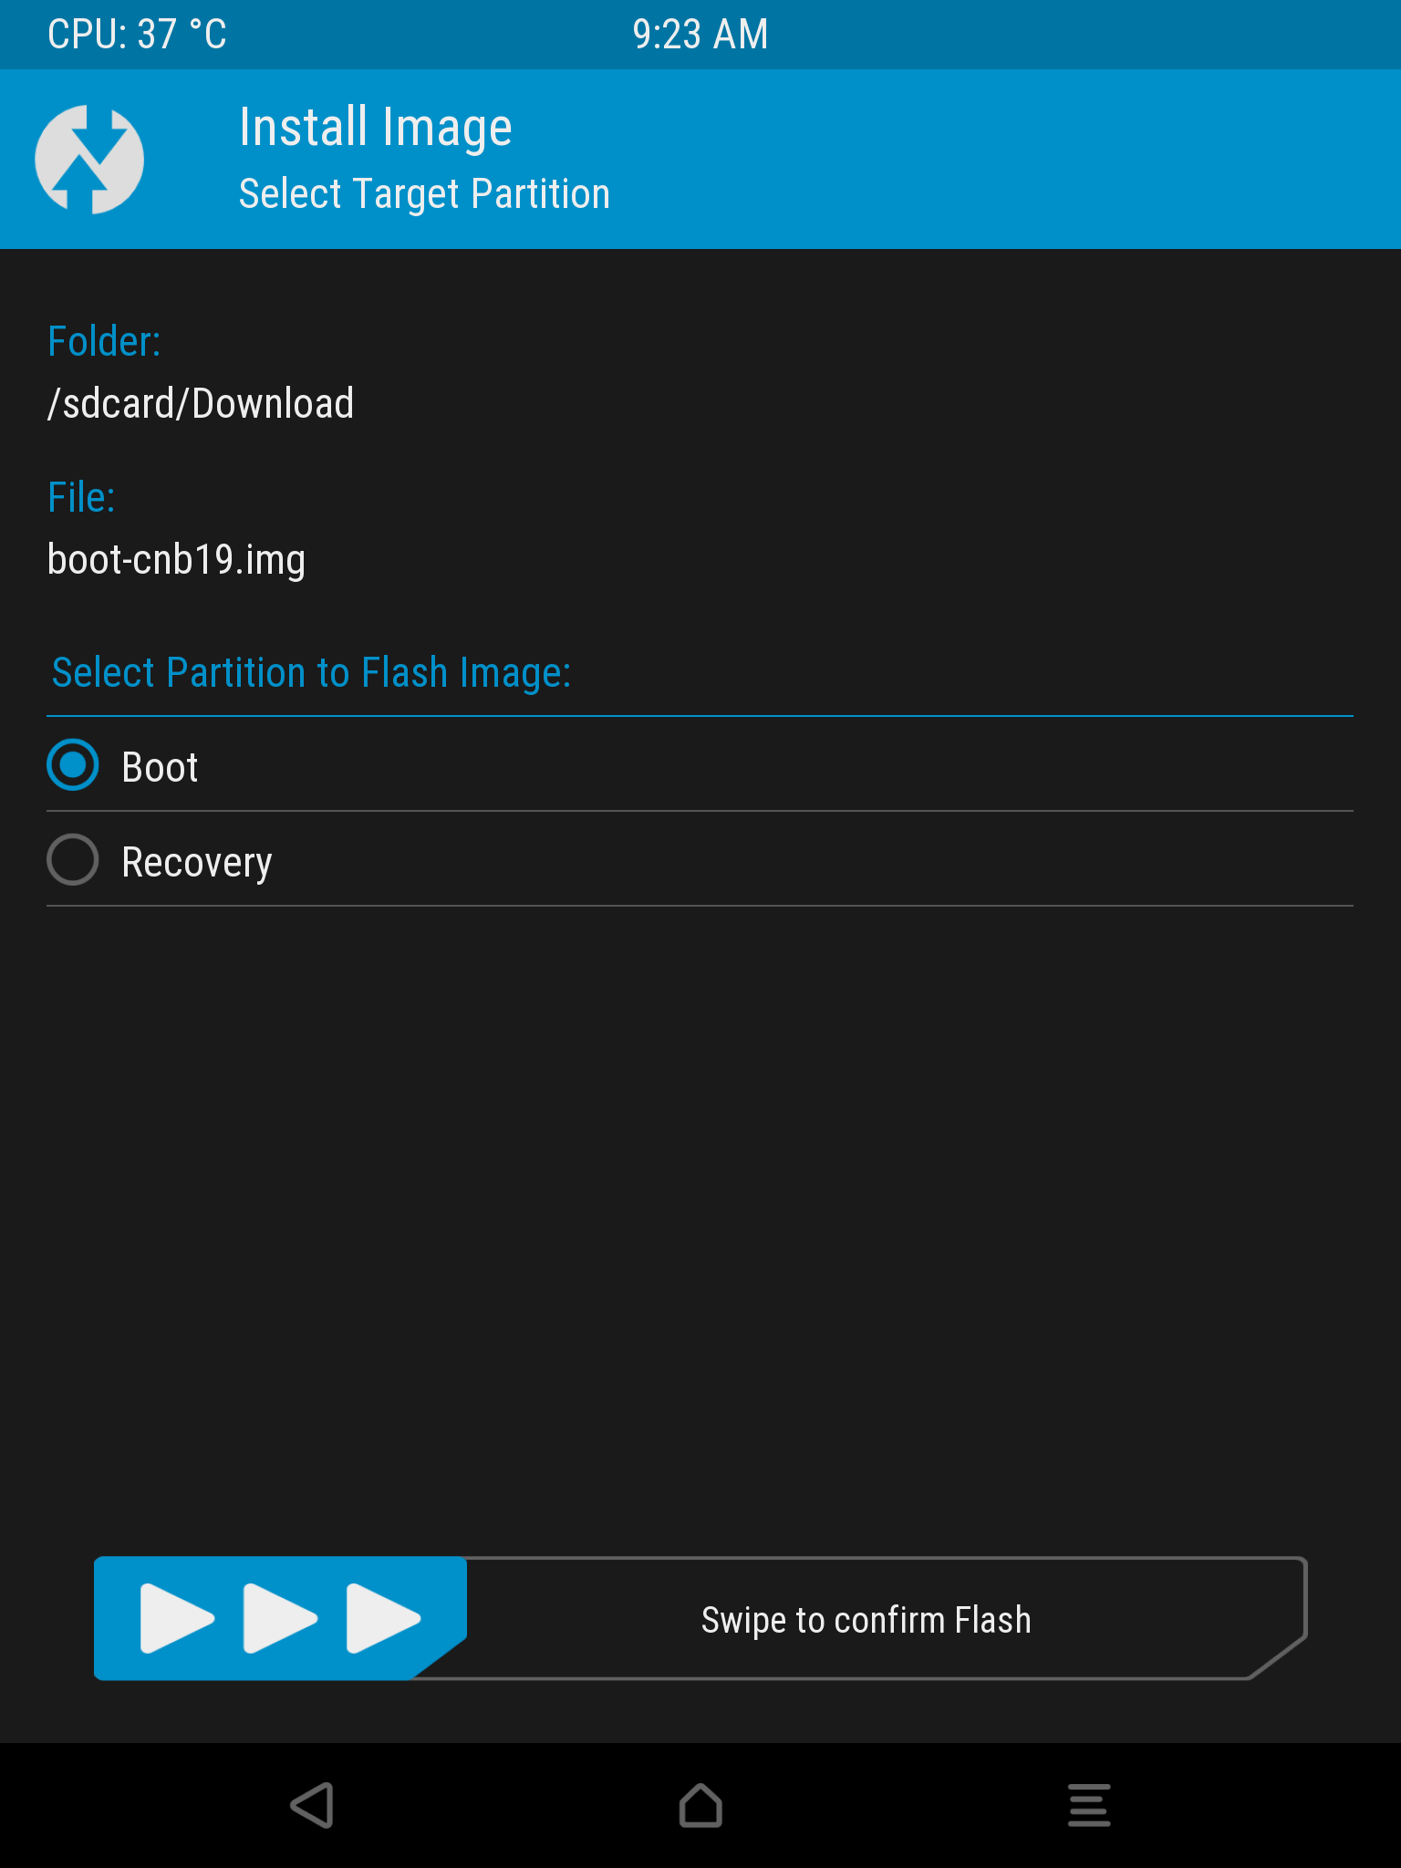Click first arrow on the swipe handle
Screen dimensions: 1401x1868
pyautogui.click(x=177, y=1619)
